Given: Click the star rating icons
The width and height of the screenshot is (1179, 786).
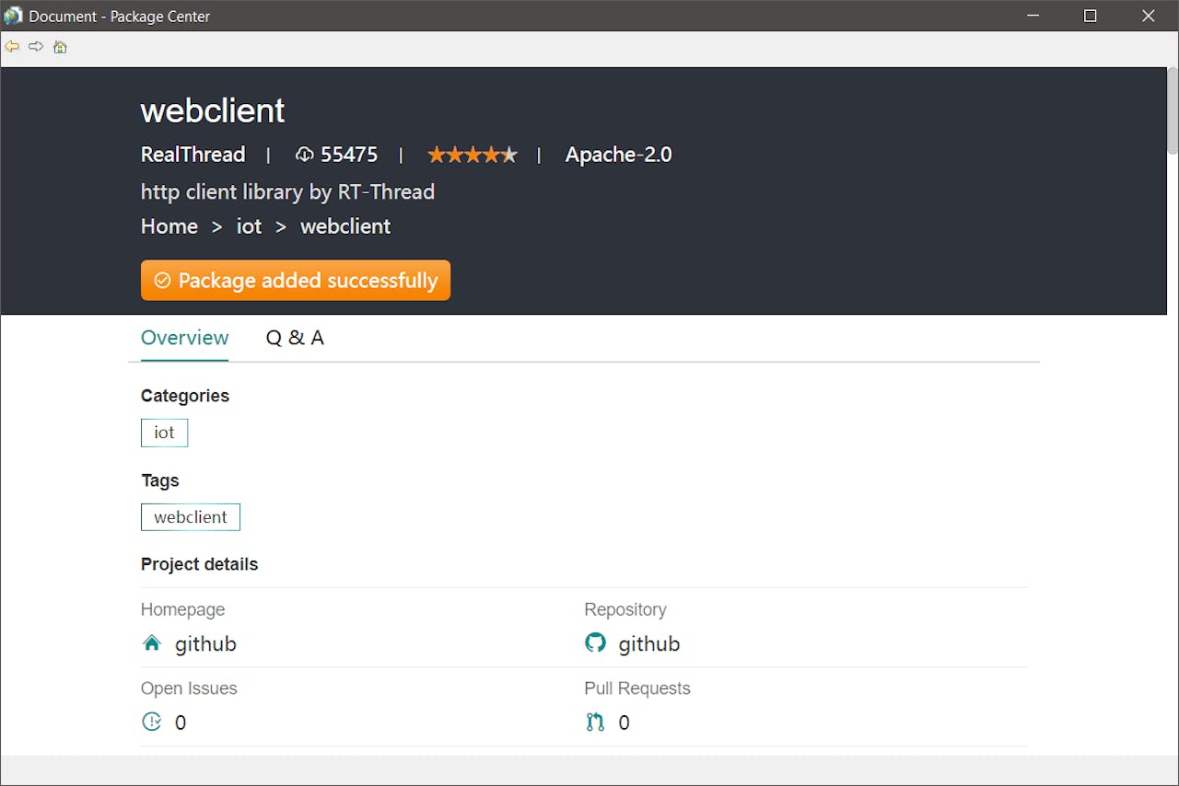Looking at the screenshot, I should [x=473, y=155].
